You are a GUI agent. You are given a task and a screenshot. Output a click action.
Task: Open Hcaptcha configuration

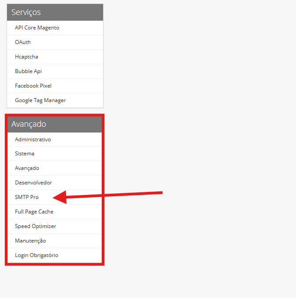point(26,57)
